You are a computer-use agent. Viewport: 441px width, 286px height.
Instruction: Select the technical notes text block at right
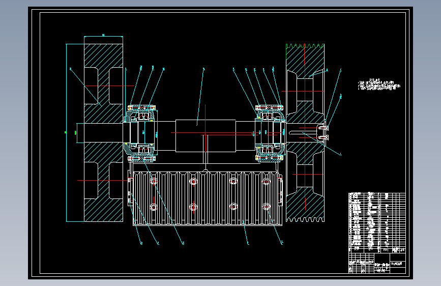coord(379,84)
